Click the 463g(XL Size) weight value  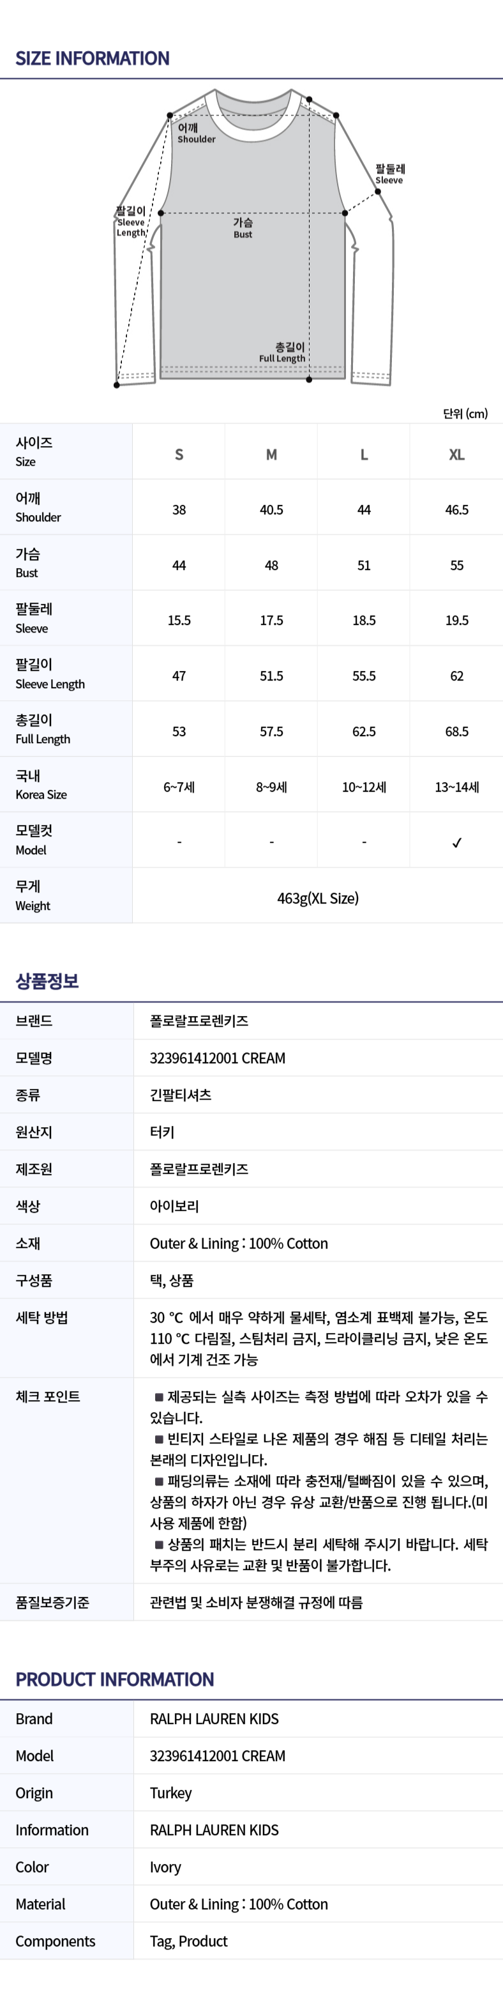coord(317,898)
